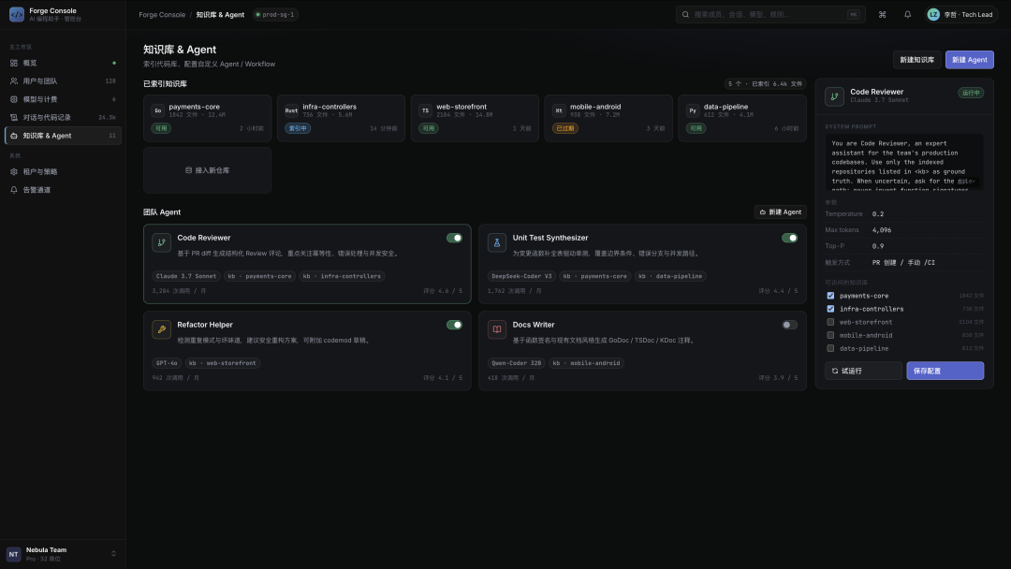Image resolution: width=1011 pixels, height=569 pixels.
Task: Click the Go icon on payments-core
Action: pos(158,110)
